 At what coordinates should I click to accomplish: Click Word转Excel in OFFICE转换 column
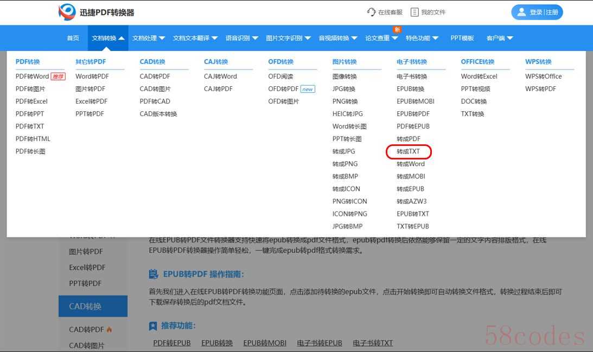479,76
